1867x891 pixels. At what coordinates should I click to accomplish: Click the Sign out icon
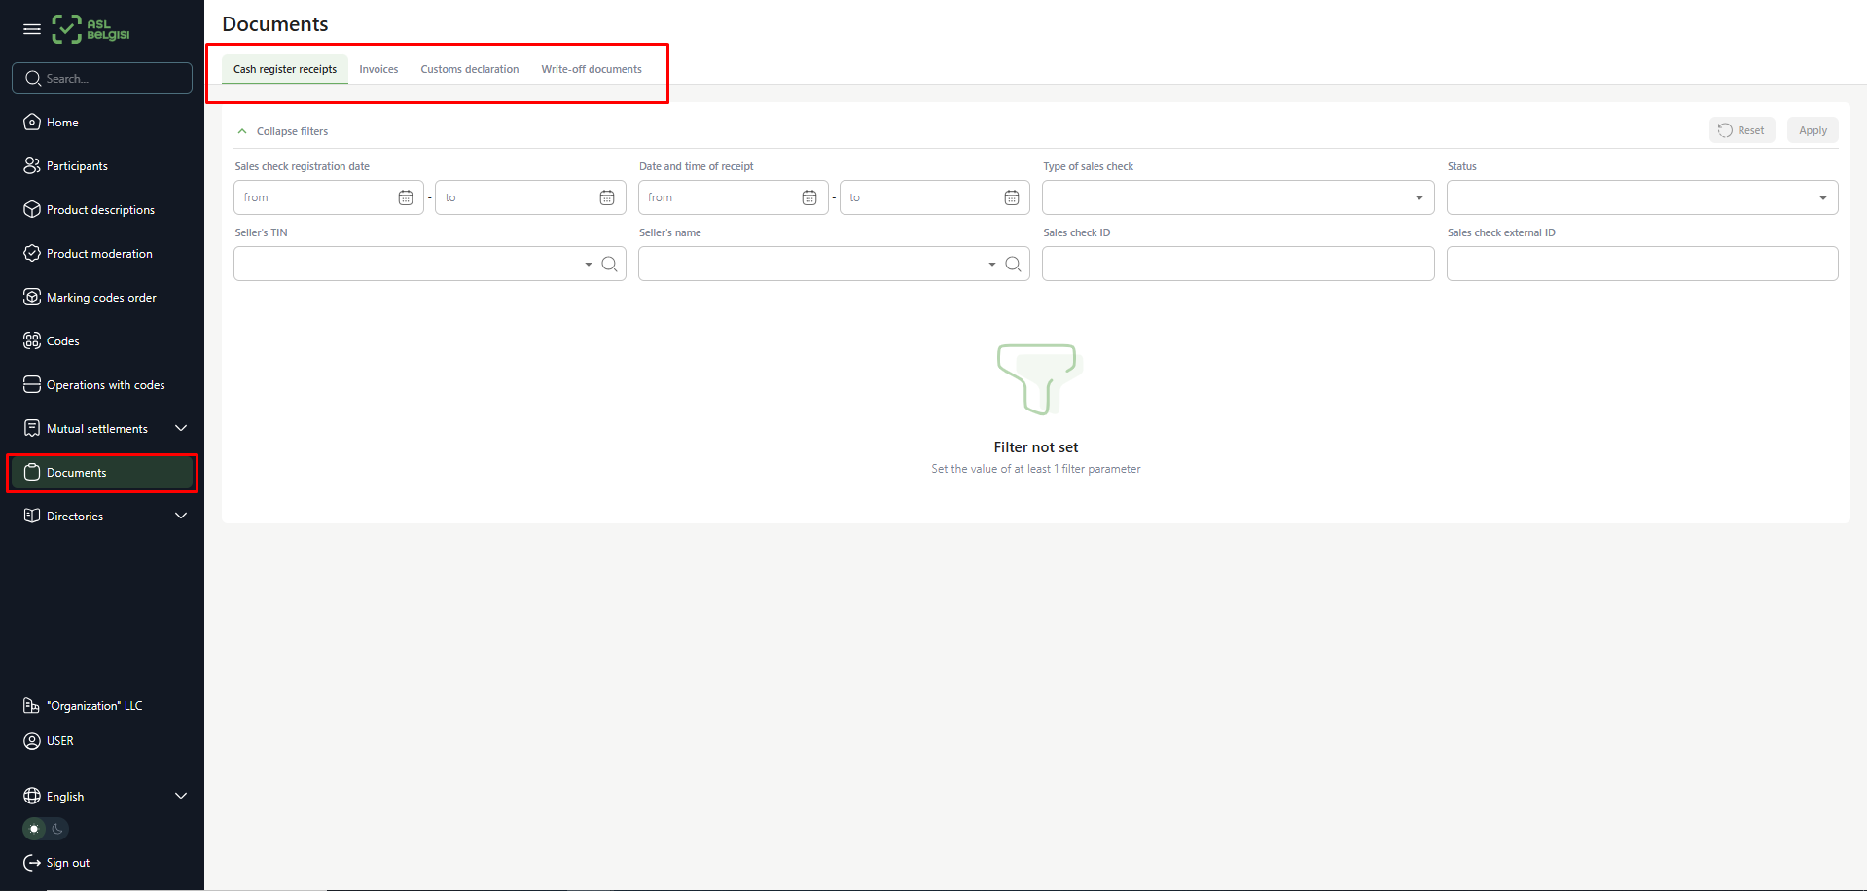point(32,863)
